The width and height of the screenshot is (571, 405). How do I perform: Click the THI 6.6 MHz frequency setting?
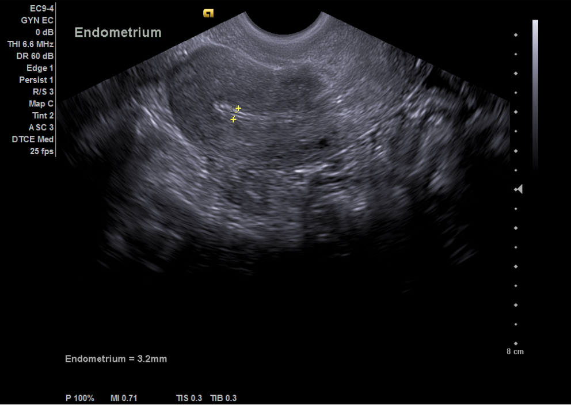point(31,44)
